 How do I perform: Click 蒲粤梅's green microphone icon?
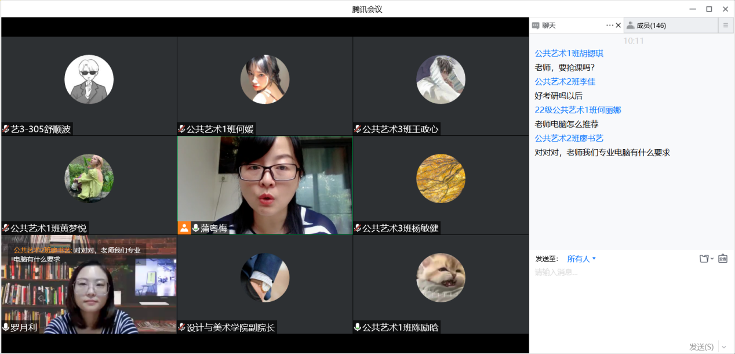pyautogui.click(x=196, y=228)
